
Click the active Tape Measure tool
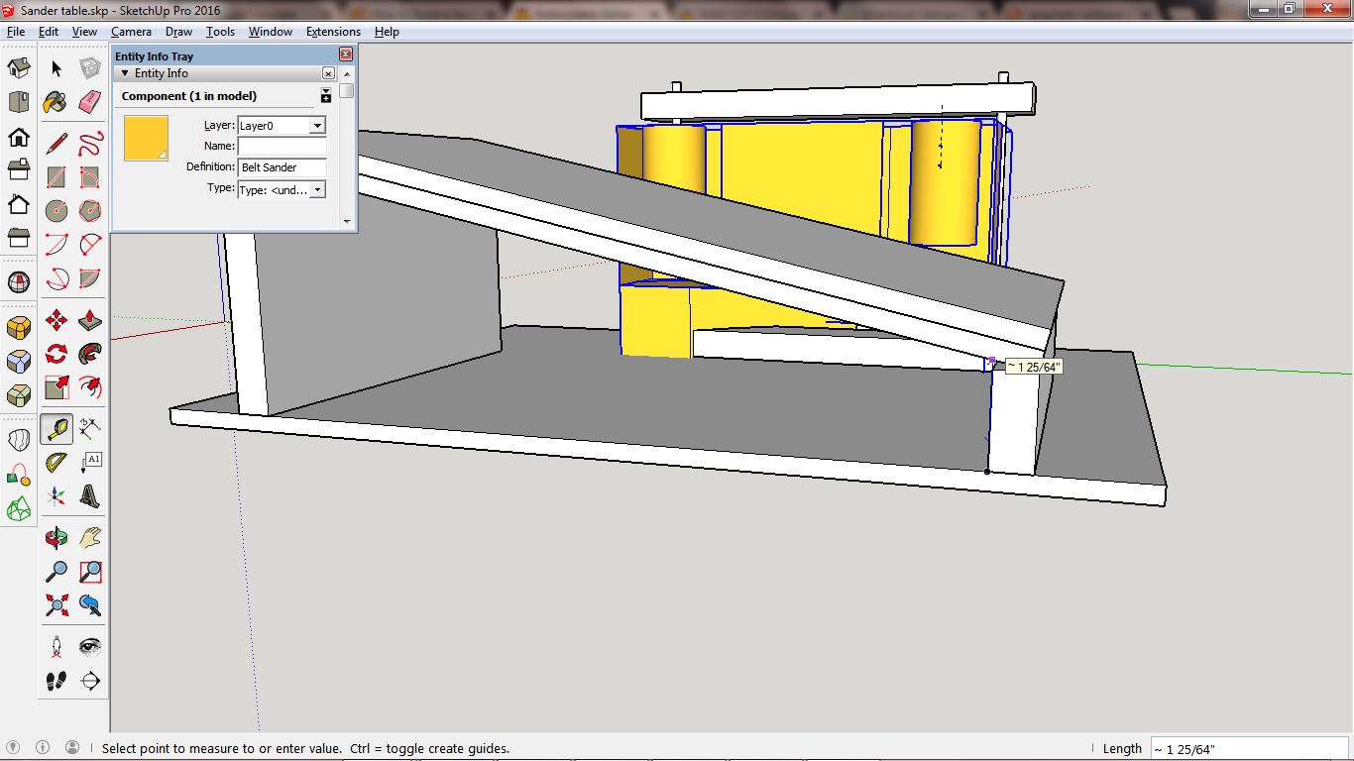coord(56,429)
